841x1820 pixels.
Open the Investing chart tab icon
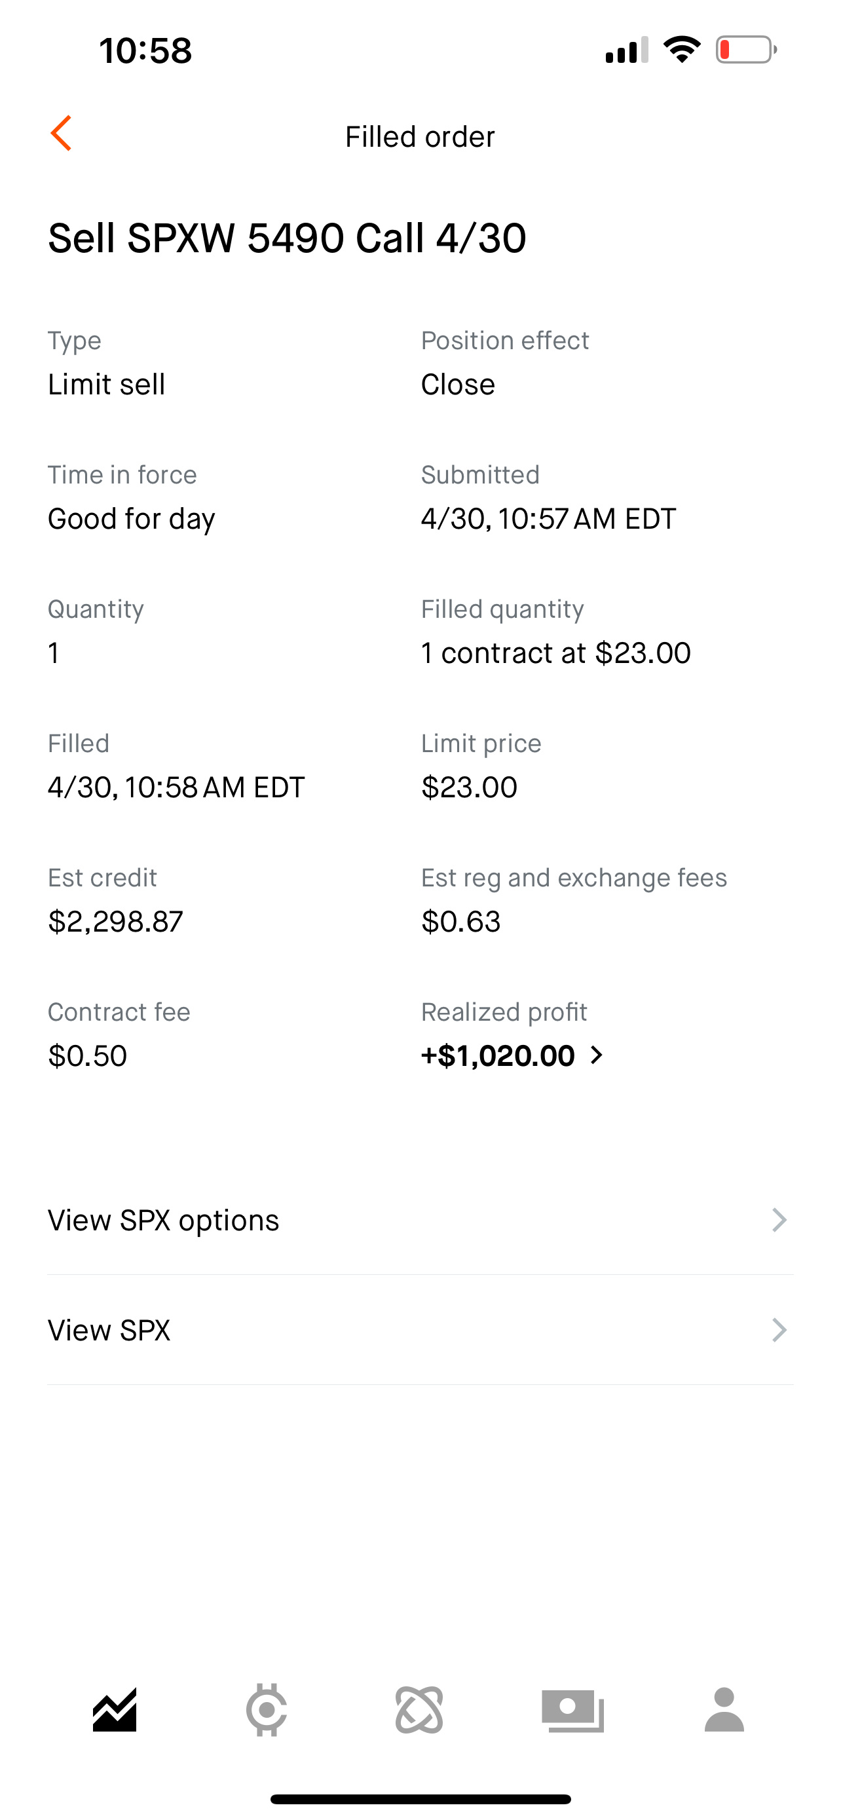(115, 1710)
